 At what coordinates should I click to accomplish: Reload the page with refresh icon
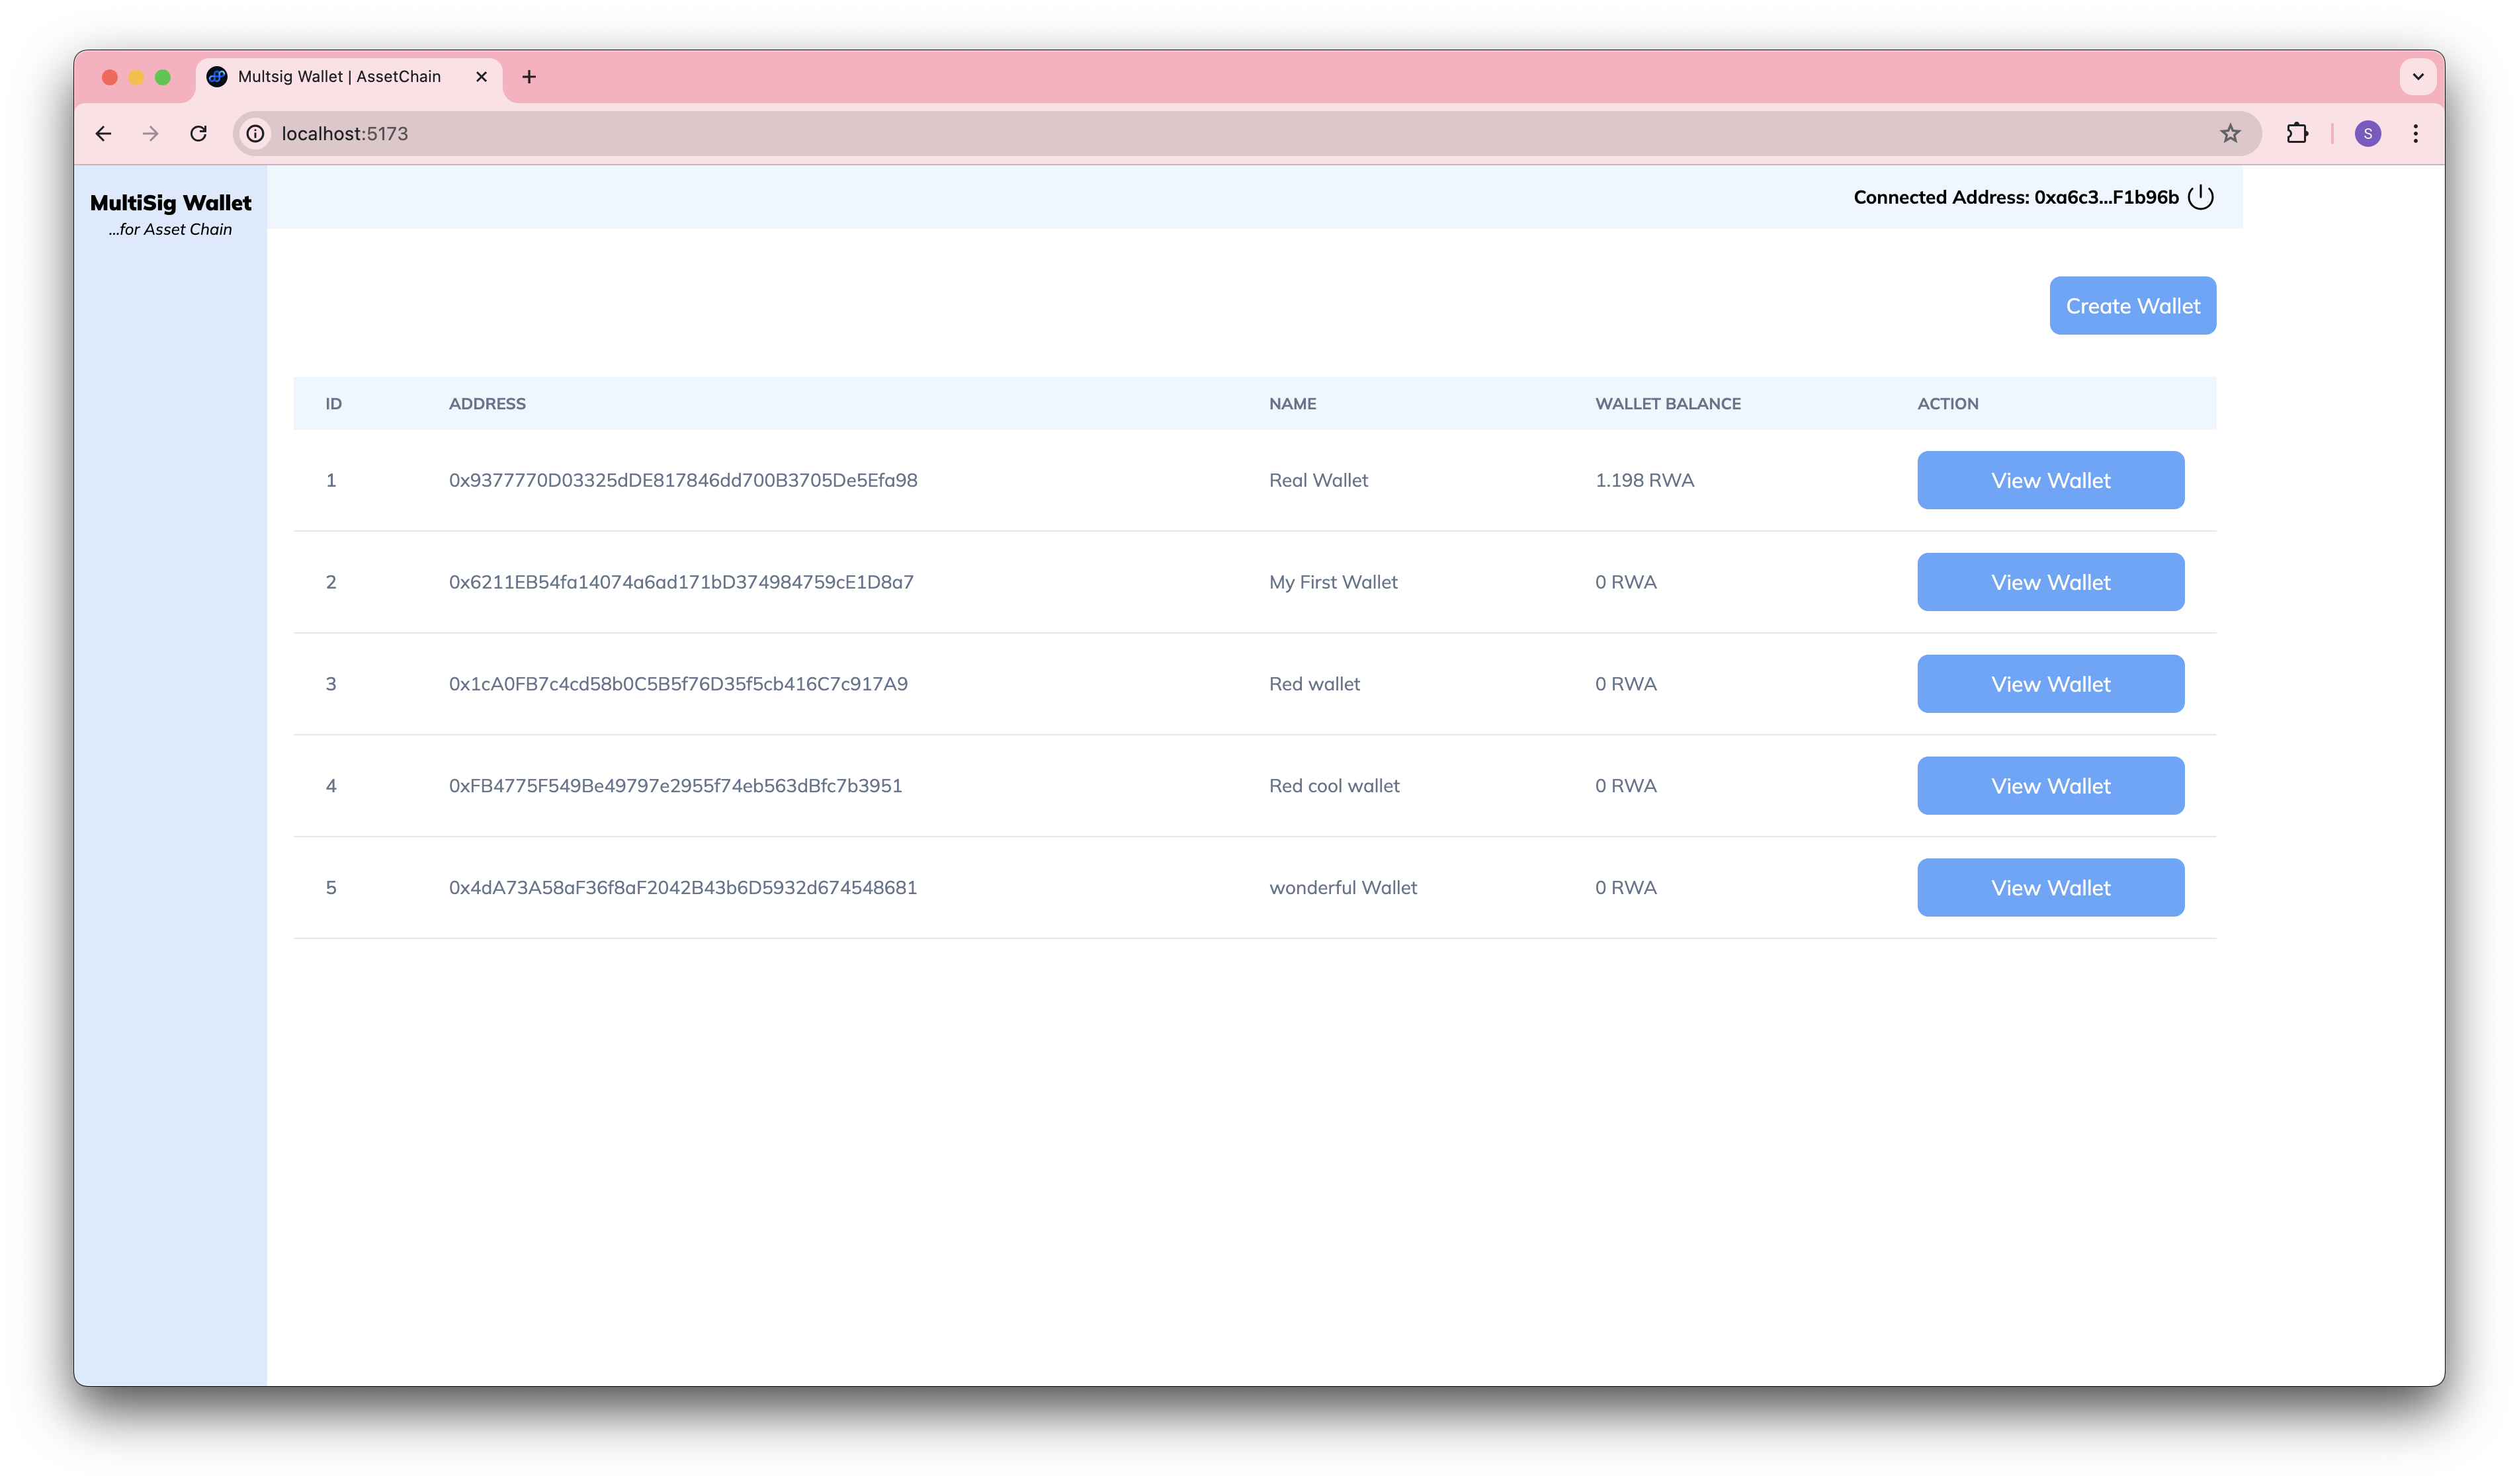click(198, 133)
